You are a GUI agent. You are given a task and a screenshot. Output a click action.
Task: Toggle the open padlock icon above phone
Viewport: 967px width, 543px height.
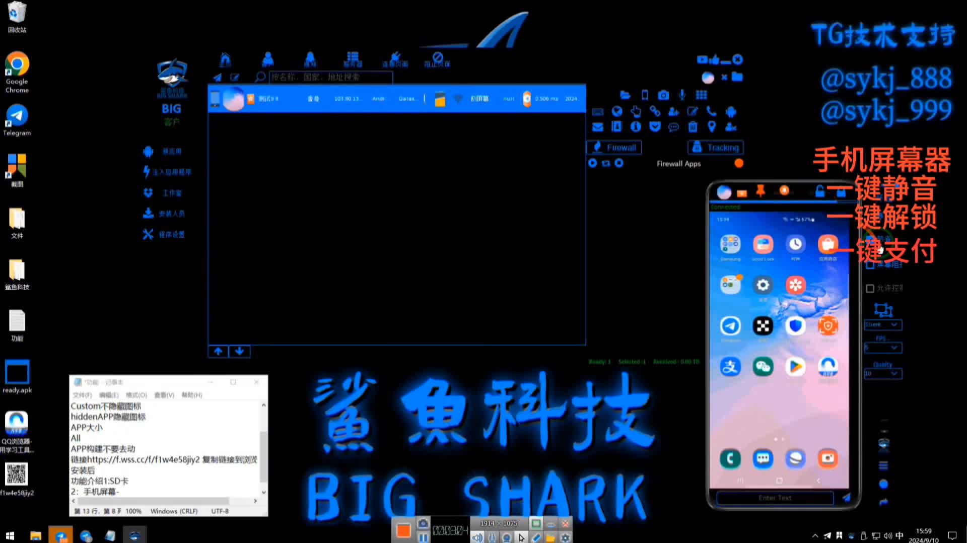coord(820,191)
